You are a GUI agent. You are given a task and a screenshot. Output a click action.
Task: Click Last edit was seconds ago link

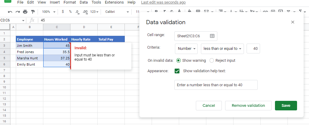pos(163,2)
